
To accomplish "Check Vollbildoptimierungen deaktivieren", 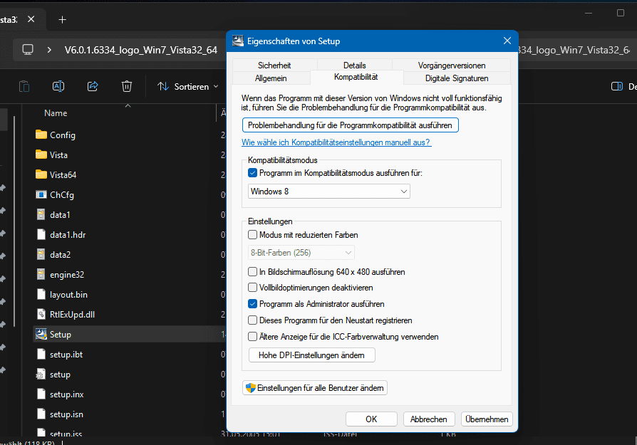I will (252, 288).
